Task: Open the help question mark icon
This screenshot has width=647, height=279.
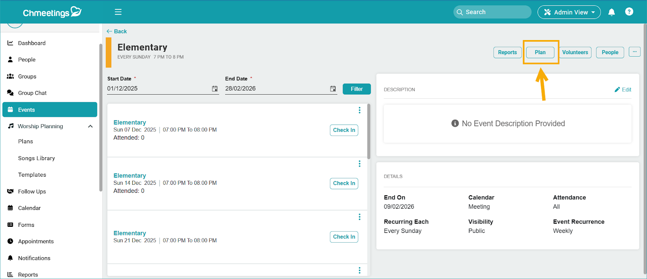Action: (629, 12)
